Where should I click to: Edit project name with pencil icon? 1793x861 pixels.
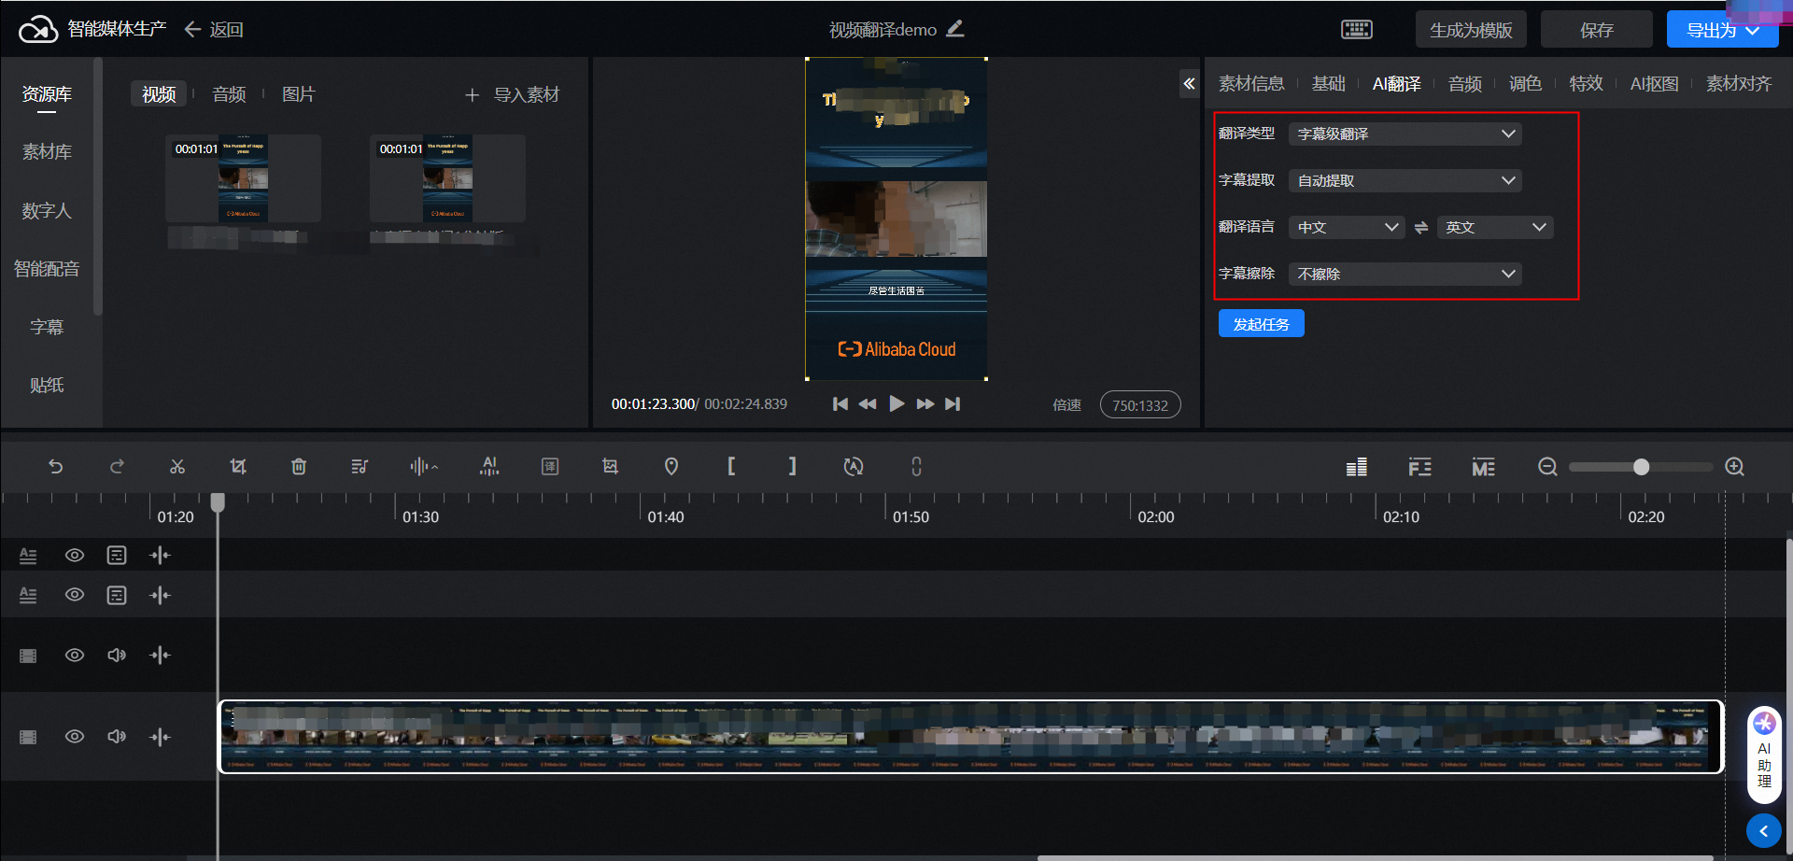pos(955,29)
